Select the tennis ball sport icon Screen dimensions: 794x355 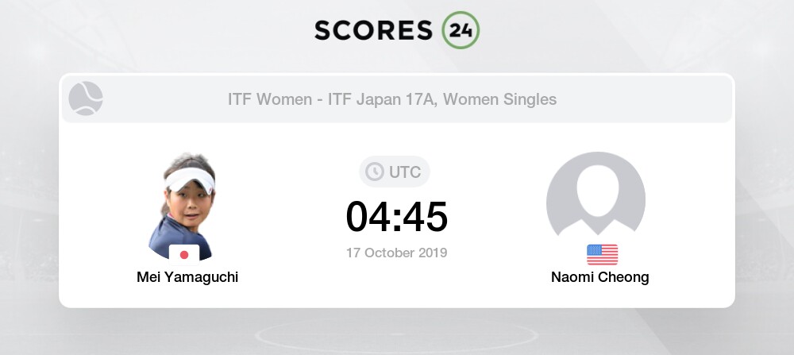click(86, 99)
